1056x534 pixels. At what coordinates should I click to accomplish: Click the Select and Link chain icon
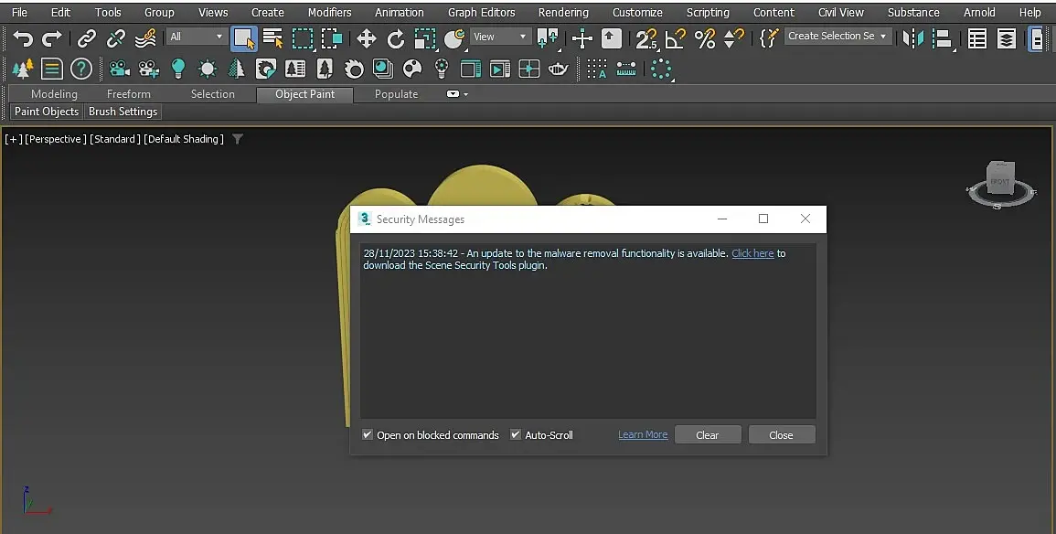[87, 38]
